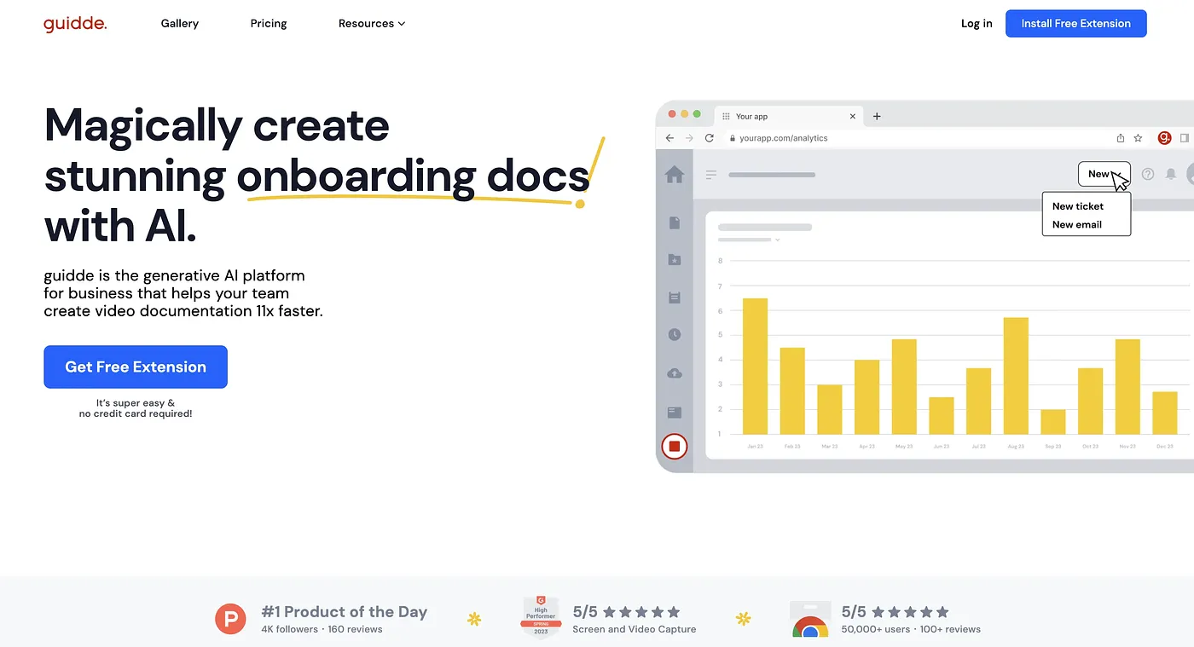Image resolution: width=1194 pixels, height=647 pixels.
Task: Click the Aug 23 bar in the chart
Action: tap(1016, 376)
